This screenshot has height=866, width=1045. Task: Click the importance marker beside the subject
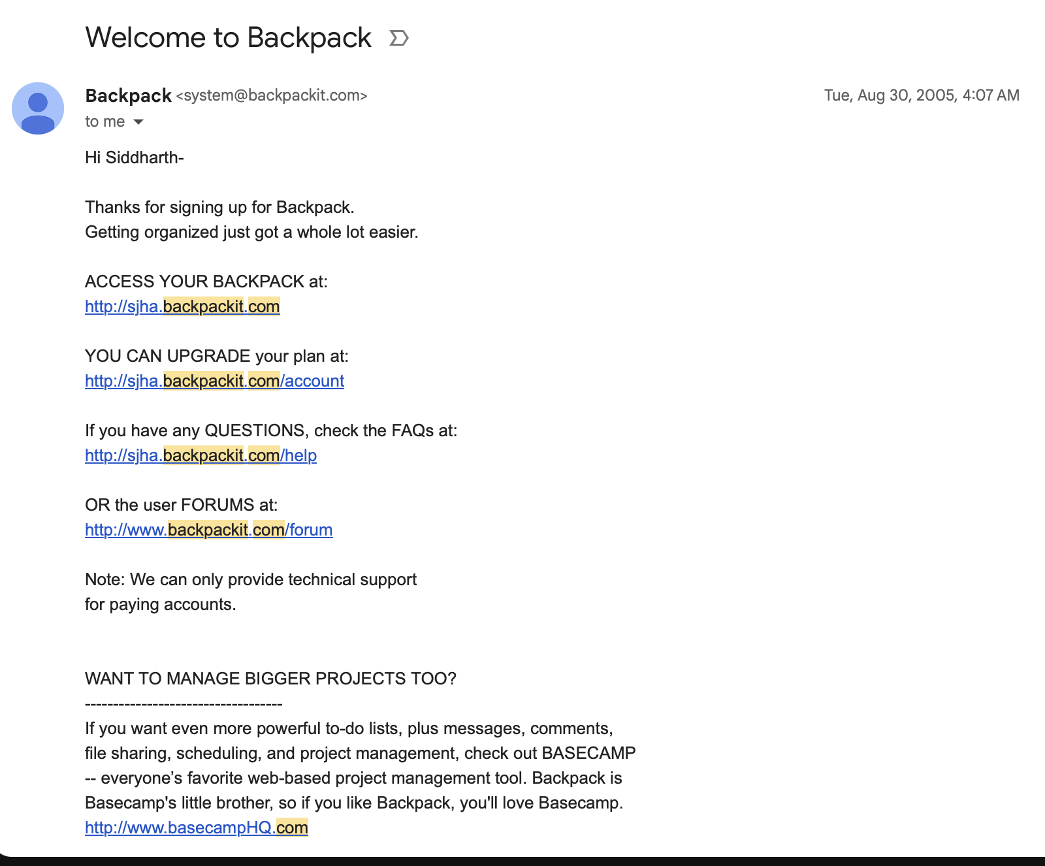(398, 39)
